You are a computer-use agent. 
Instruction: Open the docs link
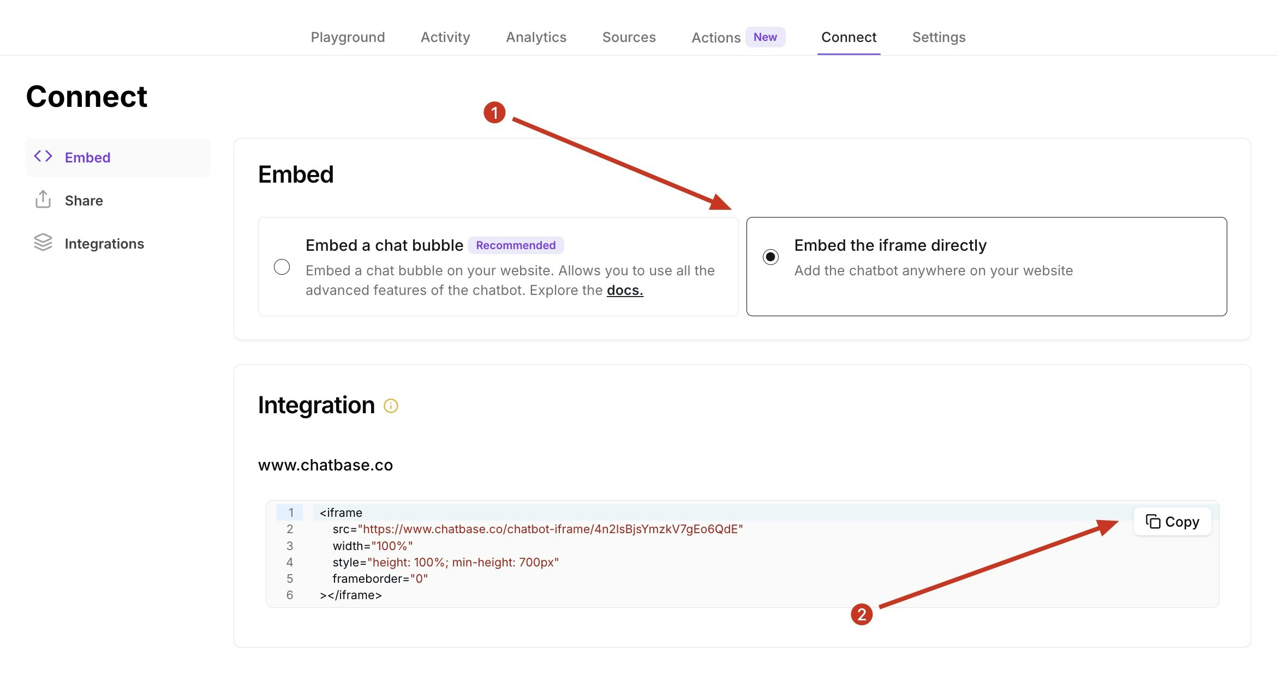pyautogui.click(x=625, y=290)
